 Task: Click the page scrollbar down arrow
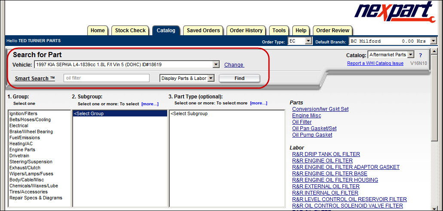pyautogui.click(x=434, y=208)
